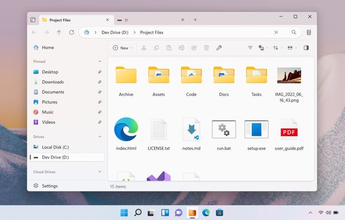Unpin Desktop using its pin icon
The width and height of the screenshot is (345, 220).
[x=100, y=72]
